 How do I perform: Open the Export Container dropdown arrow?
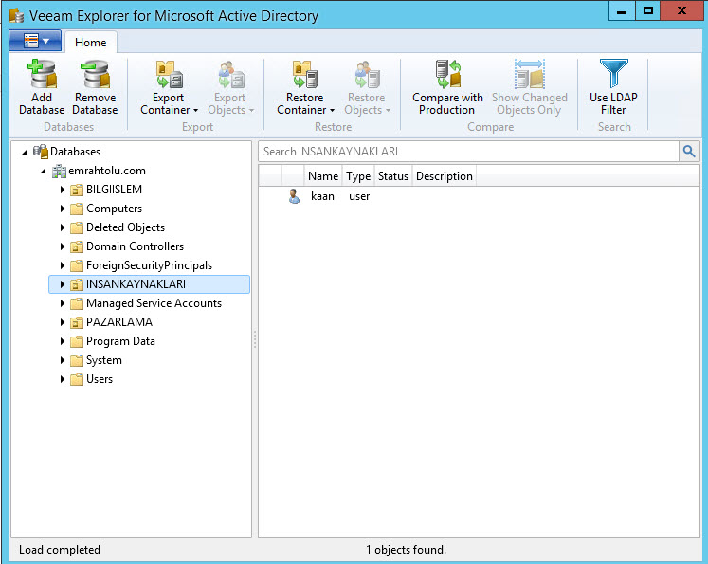195,111
